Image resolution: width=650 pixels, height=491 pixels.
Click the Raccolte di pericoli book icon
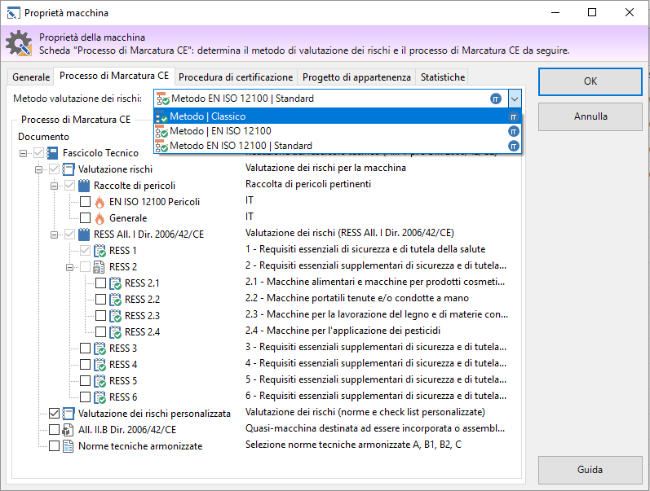pyautogui.click(x=84, y=186)
